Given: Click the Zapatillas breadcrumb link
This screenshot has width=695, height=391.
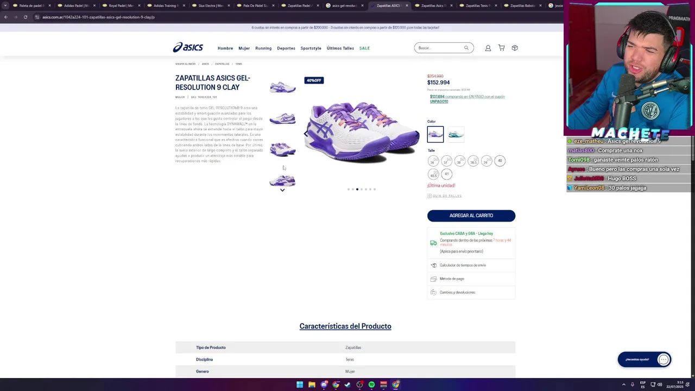Looking at the screenshot, I should tap(222, 64).
